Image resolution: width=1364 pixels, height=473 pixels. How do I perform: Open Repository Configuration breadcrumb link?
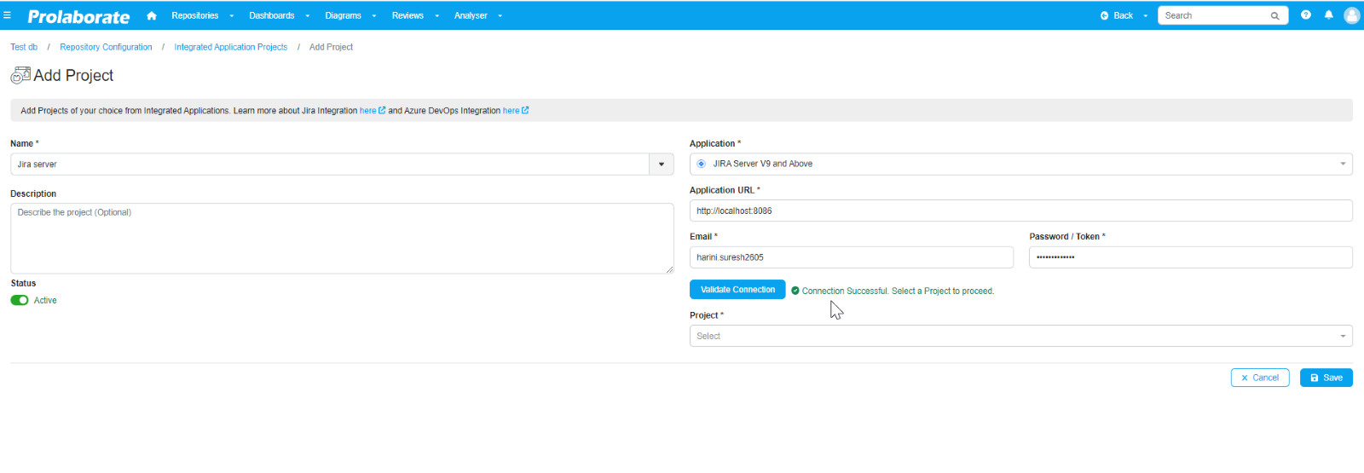click(106, 47)
